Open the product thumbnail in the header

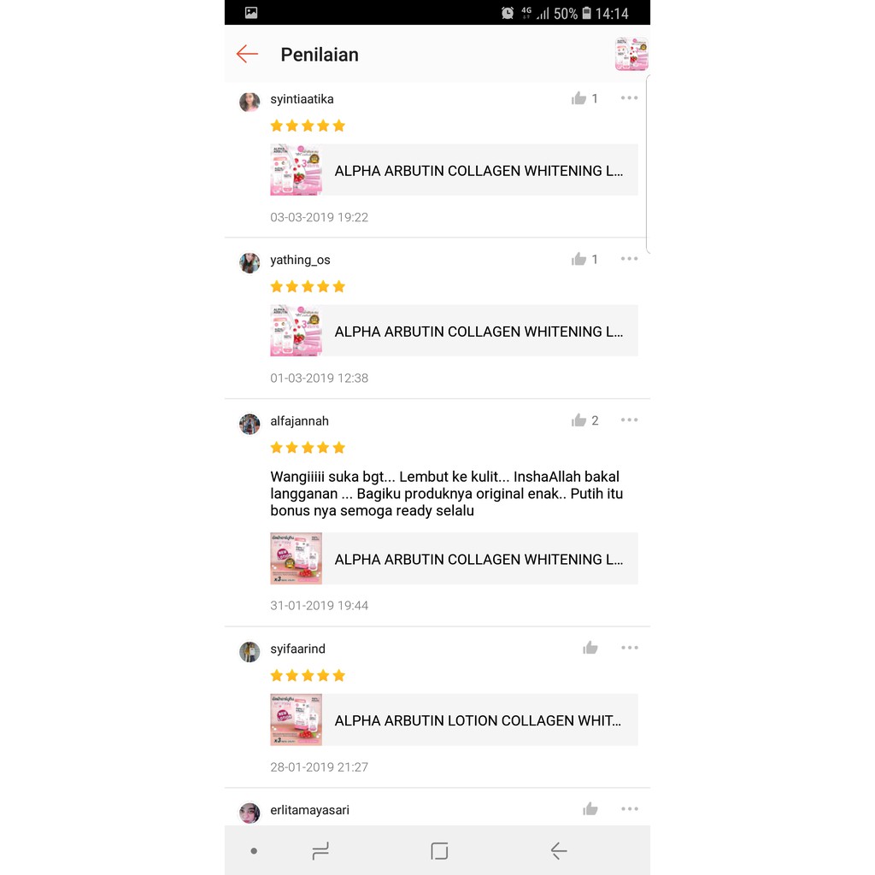coord(631,54)
